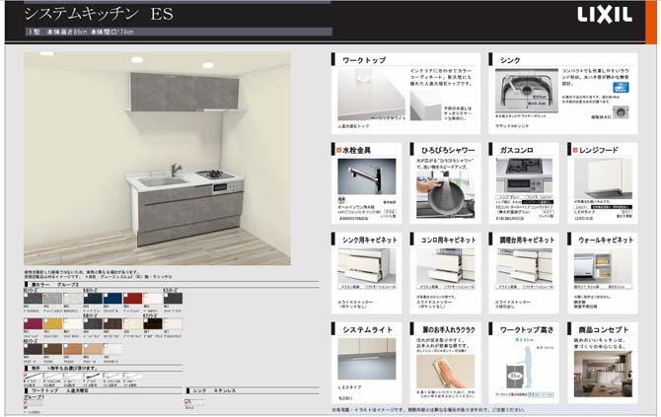
Task: Click the ひろびろシャワー heading
Action: tap(448, 150)
